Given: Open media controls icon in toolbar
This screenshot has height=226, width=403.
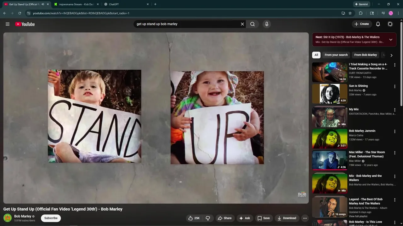Looking at the screenshot, I should pyautogui.click(x=383, y=13).
